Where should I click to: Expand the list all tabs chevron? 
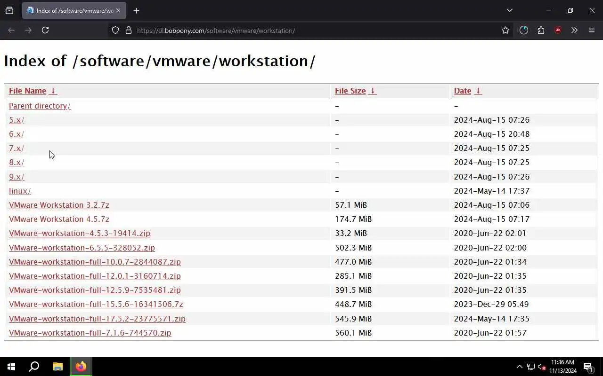pyautogui.click(x=509, y=10)
